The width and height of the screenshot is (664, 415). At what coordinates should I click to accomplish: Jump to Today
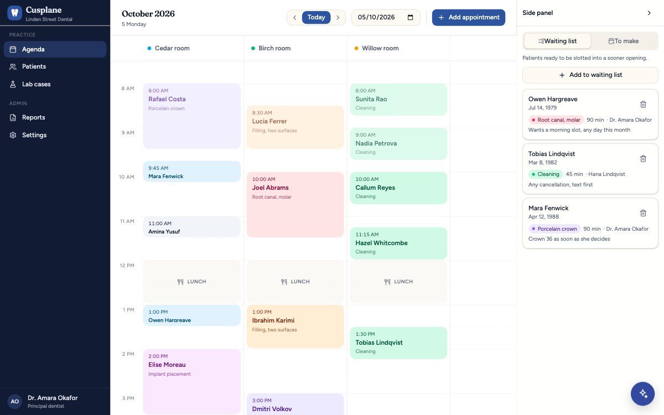(316, 18)
